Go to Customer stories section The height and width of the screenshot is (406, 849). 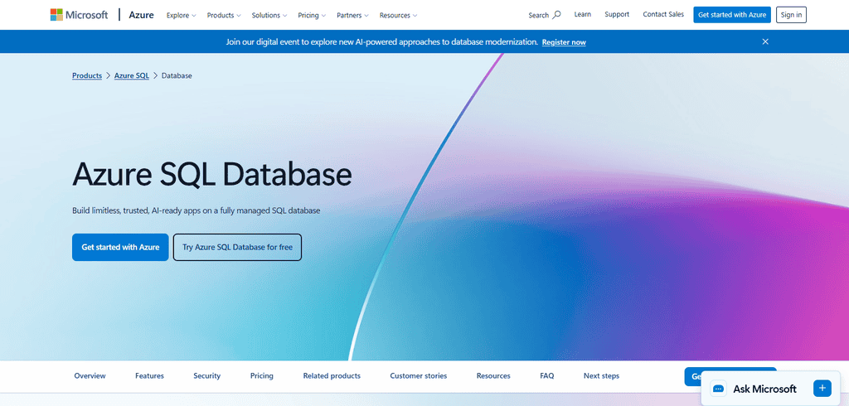pyautogui.click(x=419, y=375)
